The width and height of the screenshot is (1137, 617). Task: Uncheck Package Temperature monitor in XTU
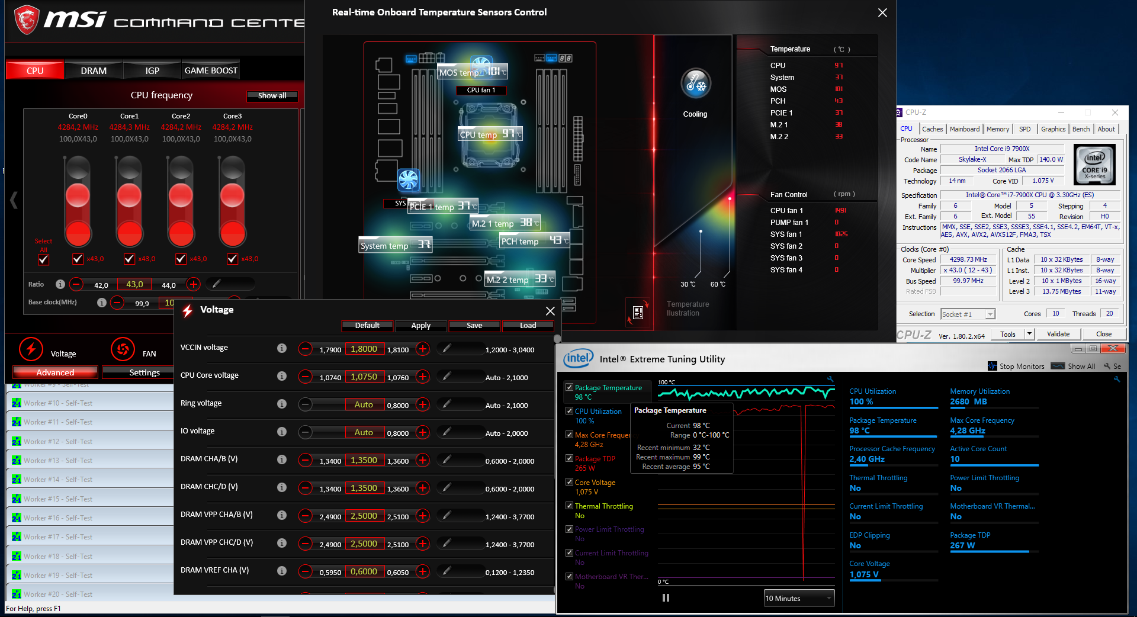click(x=569, y=387)
